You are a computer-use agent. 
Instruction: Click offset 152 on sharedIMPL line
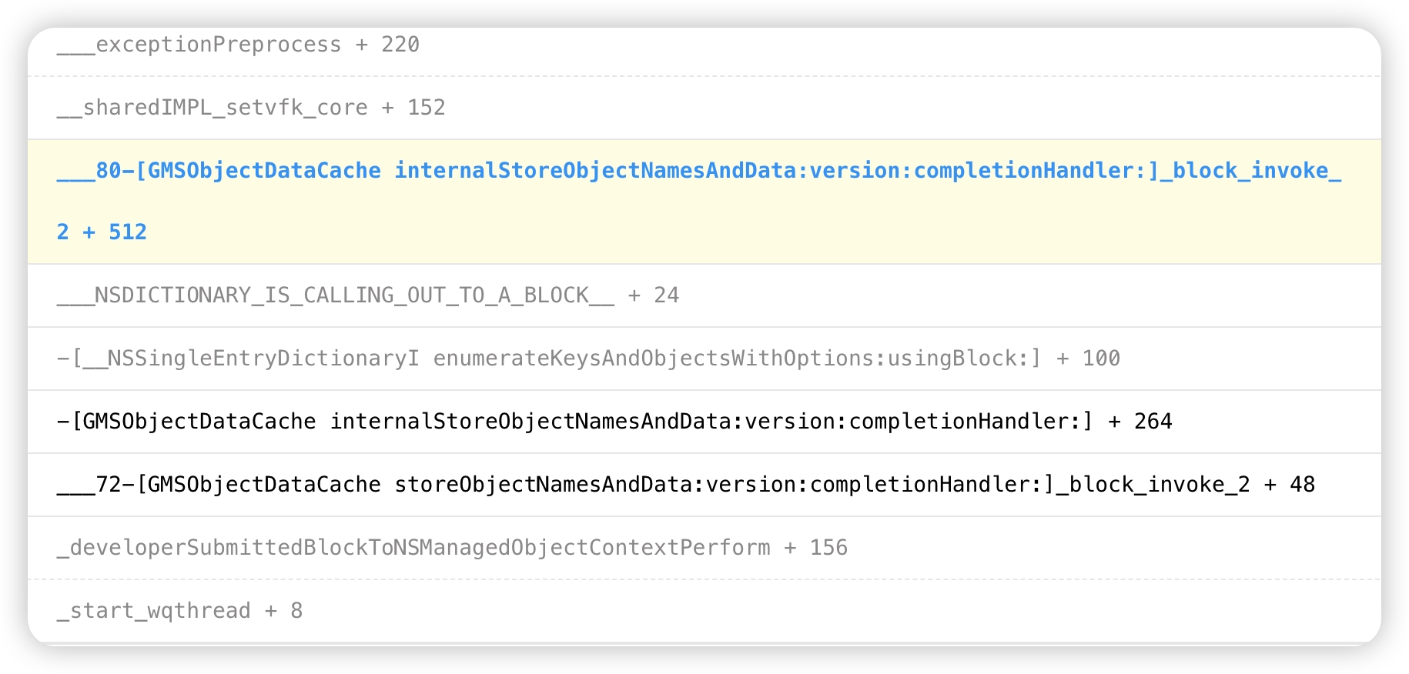427,108
